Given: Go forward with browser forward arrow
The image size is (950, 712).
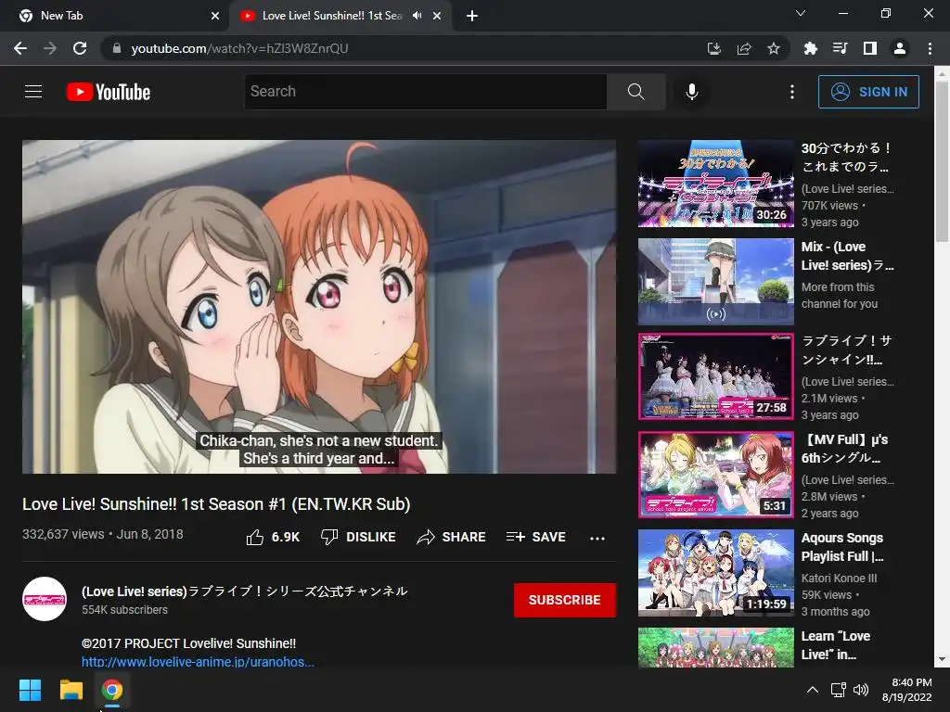Looking at the screenshot, I should coord(50,48).
